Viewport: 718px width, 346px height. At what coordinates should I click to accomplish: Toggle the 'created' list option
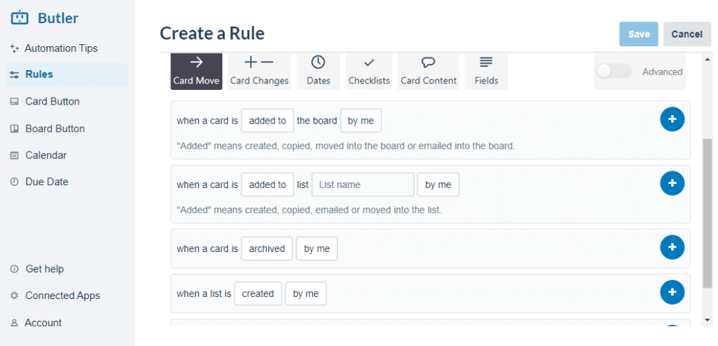[x=258, y=294]
